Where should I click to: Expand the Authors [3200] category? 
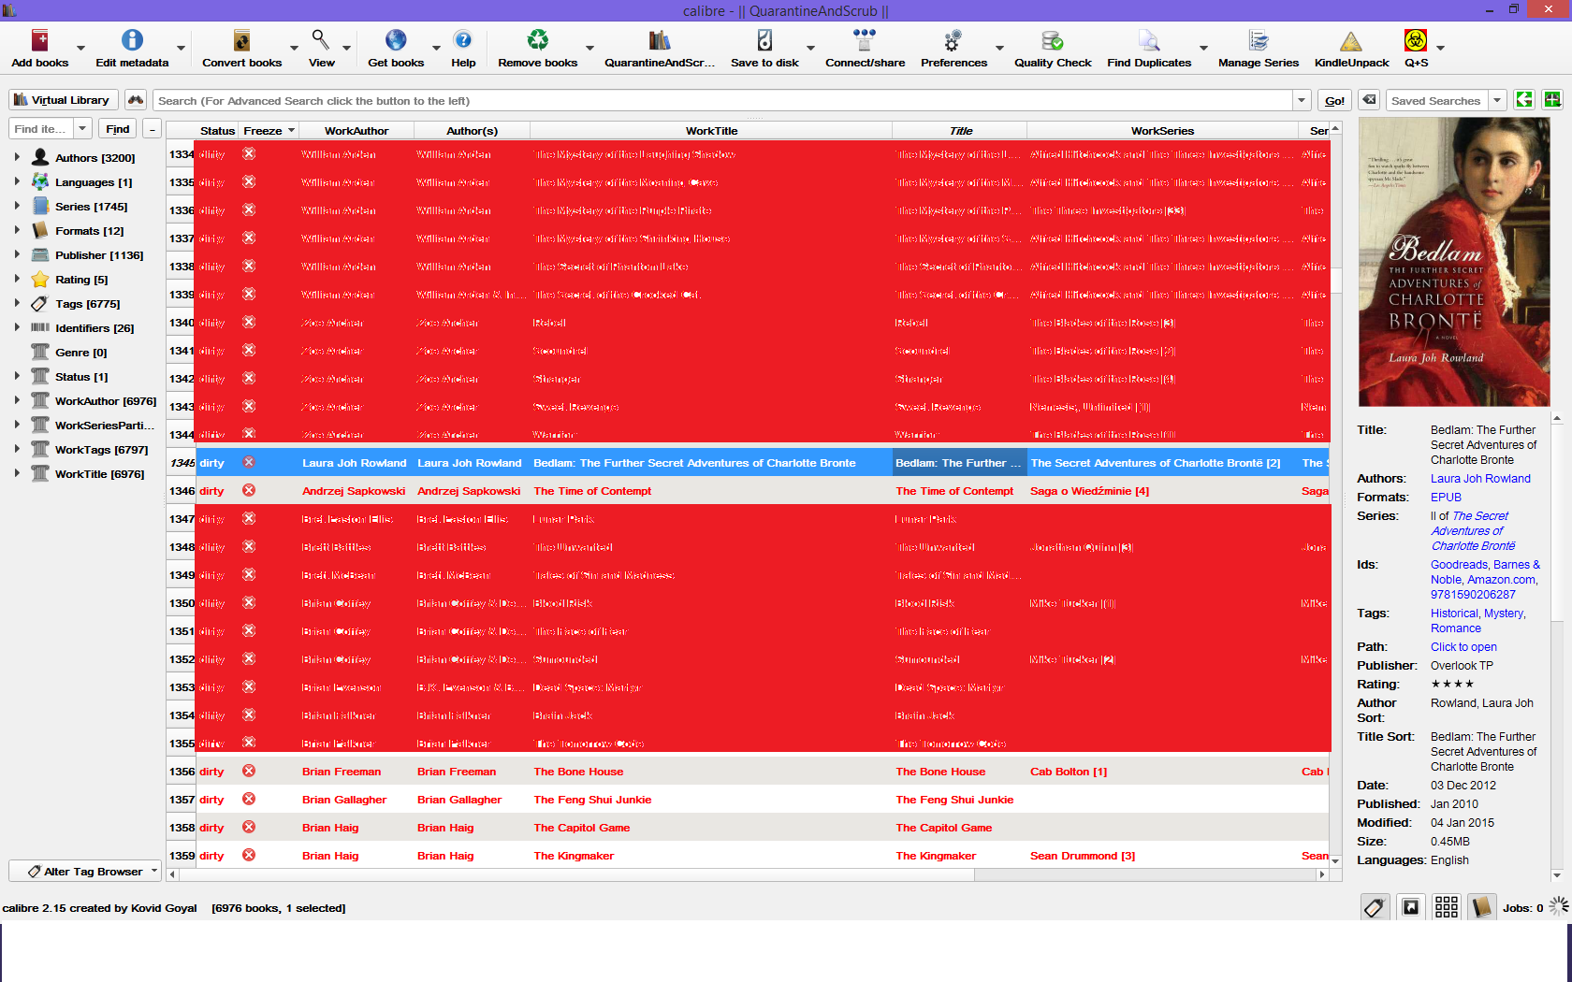[17, 157]
